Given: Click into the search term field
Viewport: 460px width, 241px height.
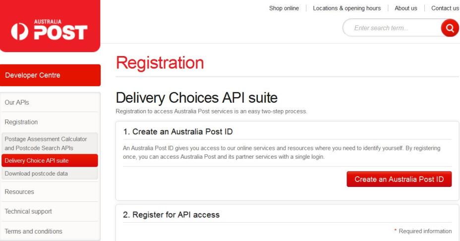Looking at the screenshot, I should 392,28.
